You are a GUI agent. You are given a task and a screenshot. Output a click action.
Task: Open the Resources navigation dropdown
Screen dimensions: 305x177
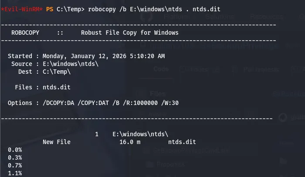[266, 16]
